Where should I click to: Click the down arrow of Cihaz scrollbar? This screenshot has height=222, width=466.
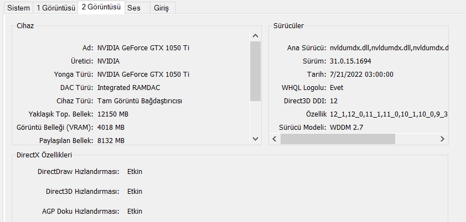point(255,139)
